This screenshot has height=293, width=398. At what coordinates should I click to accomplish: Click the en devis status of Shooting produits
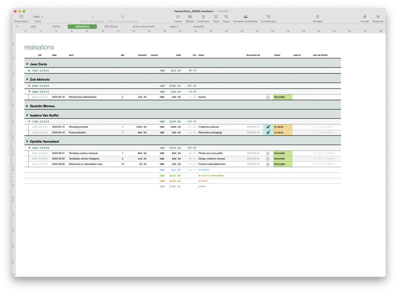283,127
